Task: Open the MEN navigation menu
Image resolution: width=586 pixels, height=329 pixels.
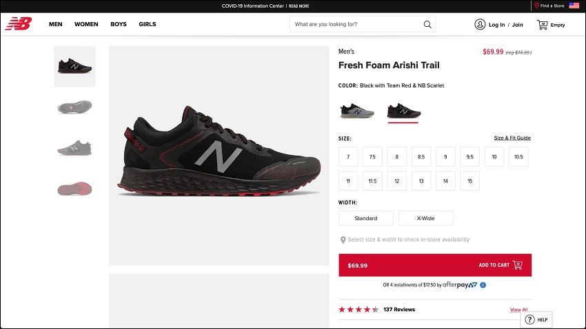Action: pyautogui.click(x=56, y=24)
